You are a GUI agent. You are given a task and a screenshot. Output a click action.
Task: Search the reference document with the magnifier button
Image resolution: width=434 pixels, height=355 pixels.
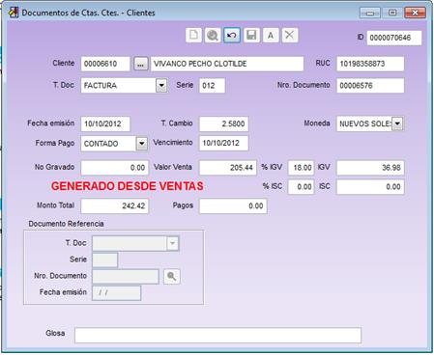172,277
